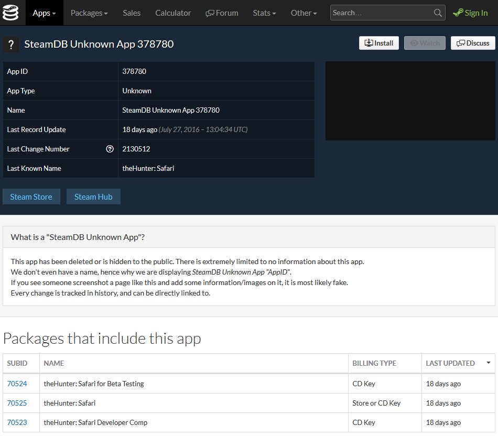The image size is (498, 436).
Task: Click 'What is a SteamDB Unknown App?' heading
Action: tap(78, 237)
